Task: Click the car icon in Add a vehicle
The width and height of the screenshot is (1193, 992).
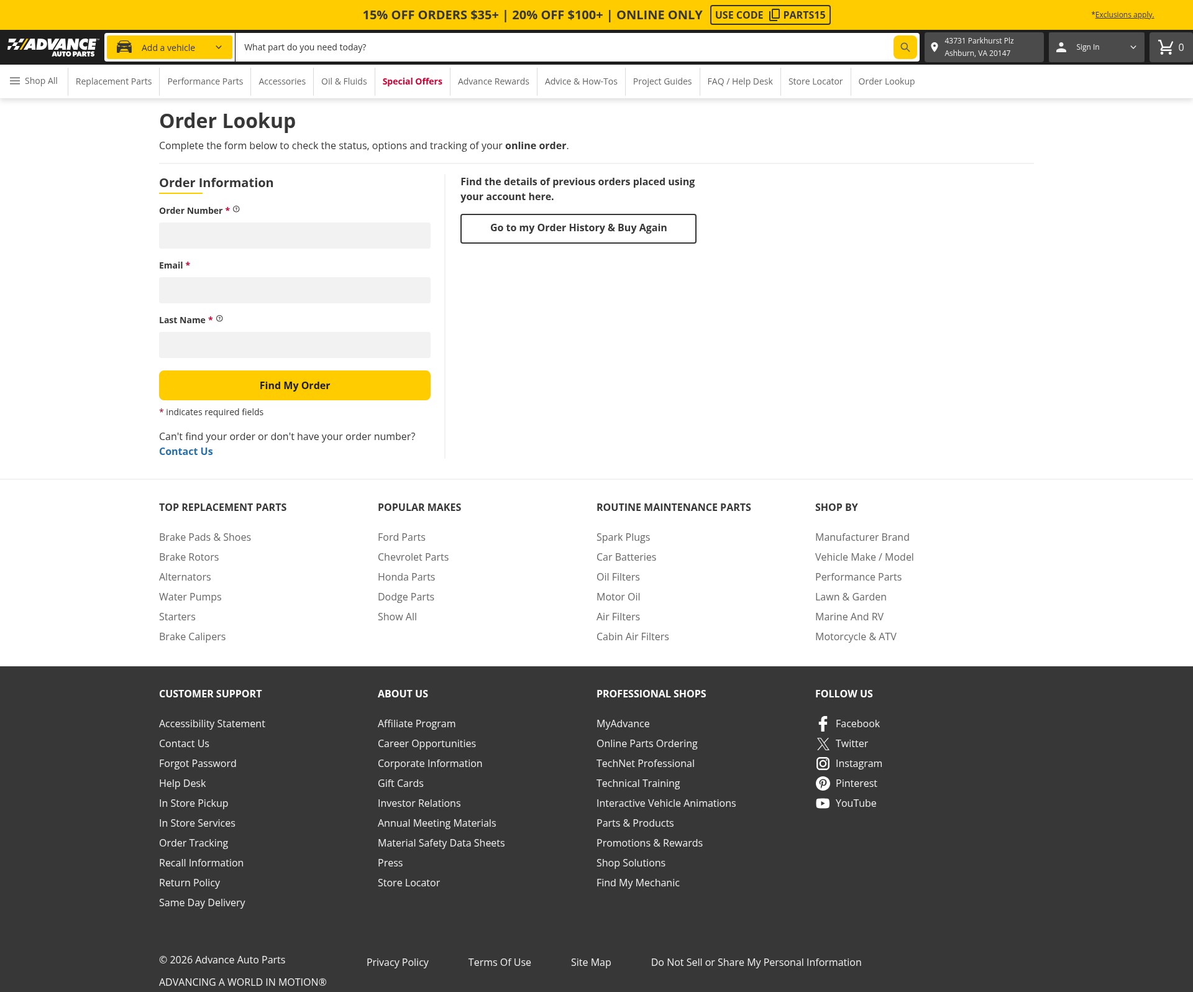Action: coord(124,47)
